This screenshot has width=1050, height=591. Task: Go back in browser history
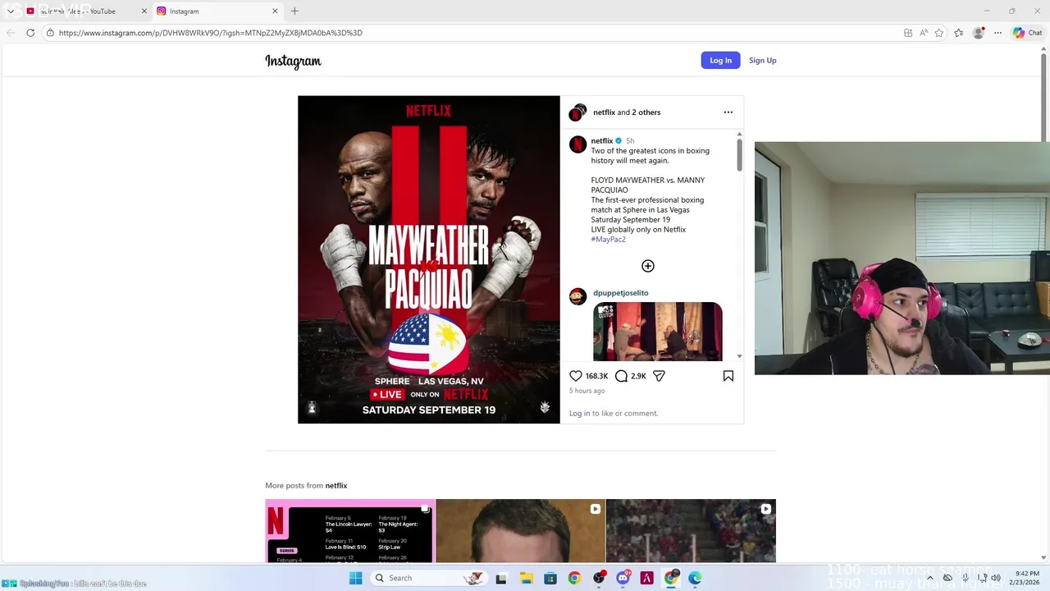[x=11, y=33]
